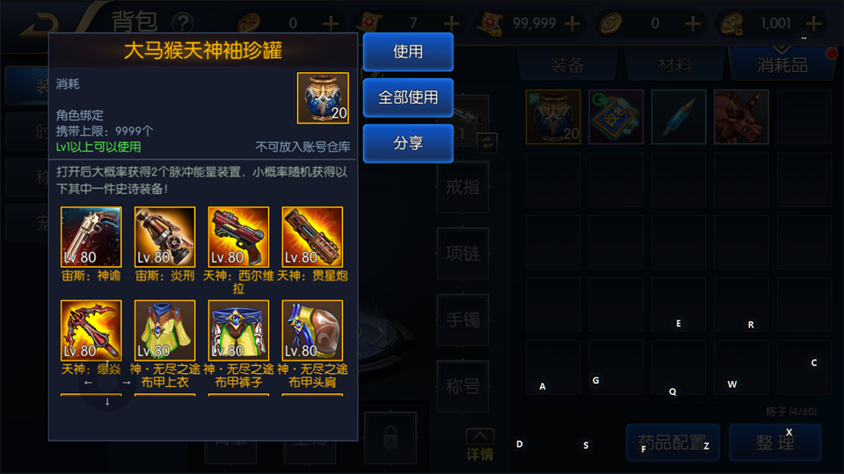Select the 天神：贯星炮 cannon icon
Screen dimensions: 844x474
click(x=312, y=237)
